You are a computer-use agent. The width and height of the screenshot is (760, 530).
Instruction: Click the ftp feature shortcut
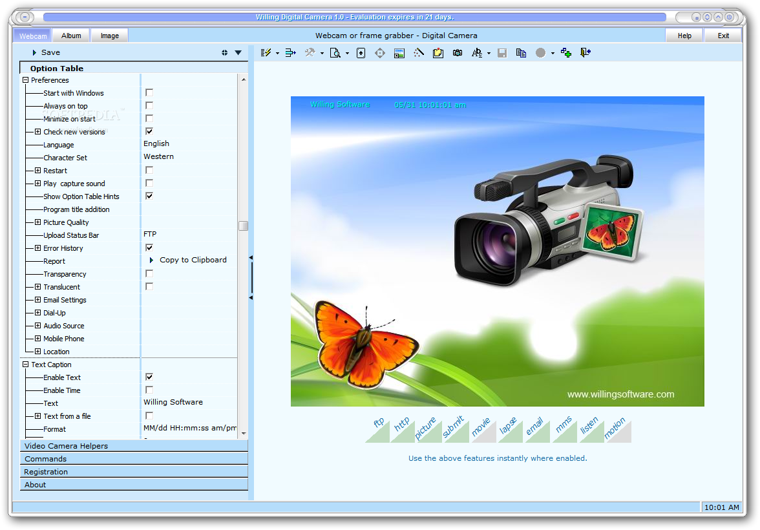click(x=377, y=429)
